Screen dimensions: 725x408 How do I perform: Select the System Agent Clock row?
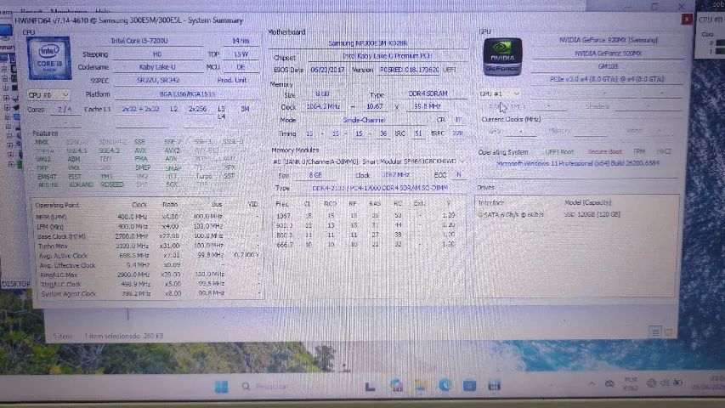point(148,294)
